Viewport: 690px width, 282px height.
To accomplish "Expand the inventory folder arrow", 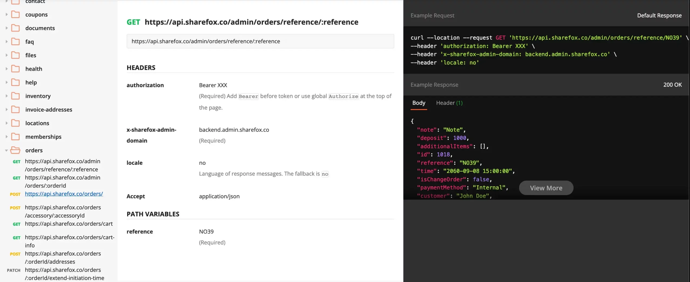I will 6,96.
